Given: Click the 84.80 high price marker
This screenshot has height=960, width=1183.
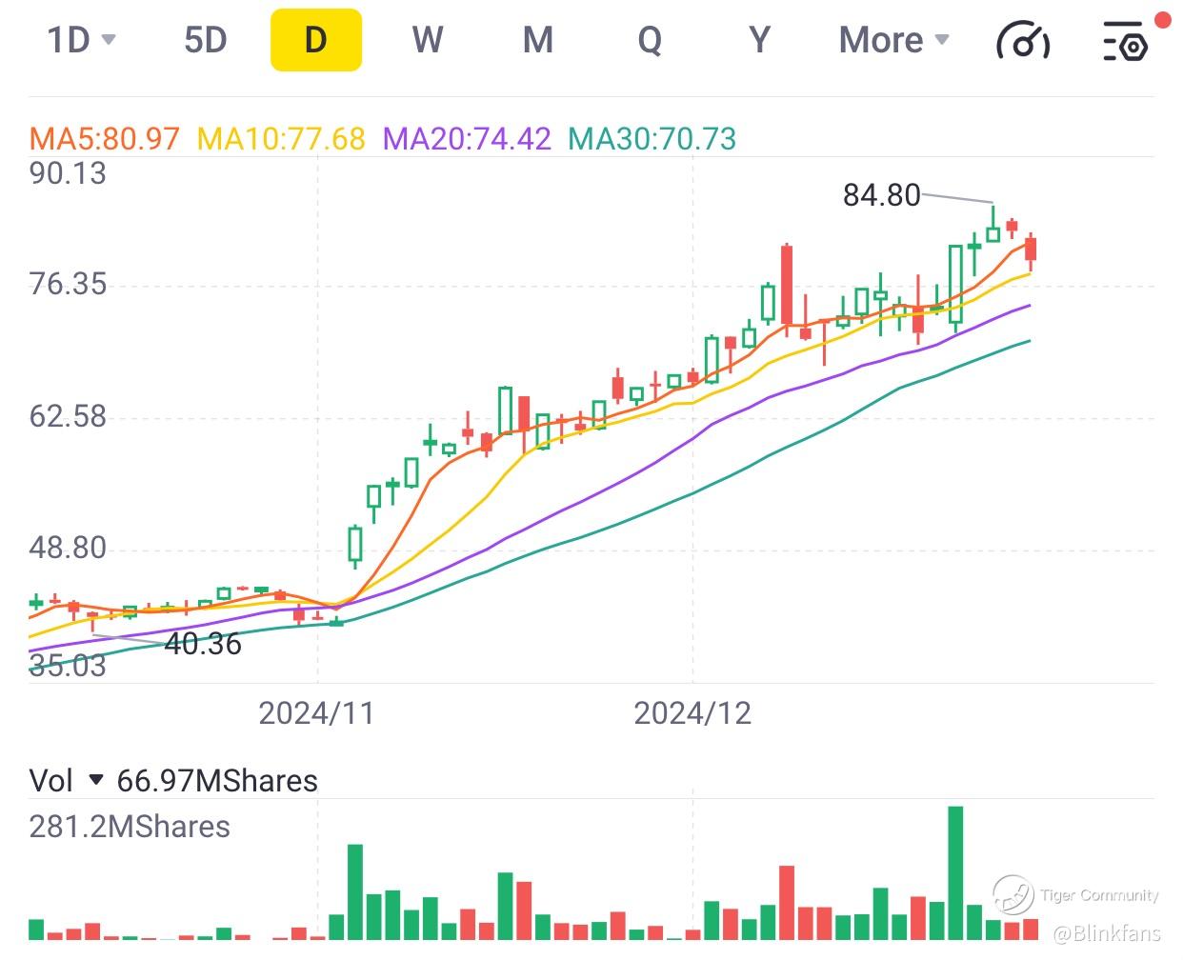Looking at the screenshot, I should (881, 195).
